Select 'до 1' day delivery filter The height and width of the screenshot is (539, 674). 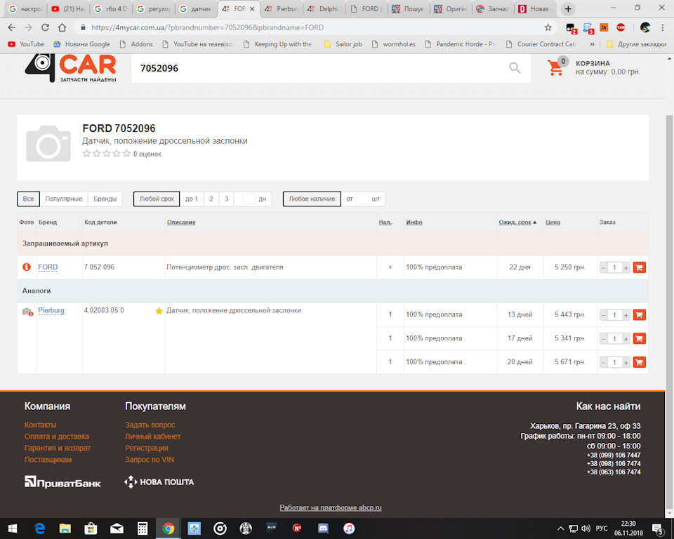(192, 199)
